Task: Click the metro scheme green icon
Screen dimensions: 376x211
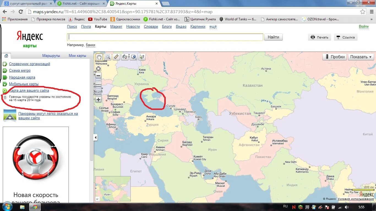Action: tap(5, 71)
